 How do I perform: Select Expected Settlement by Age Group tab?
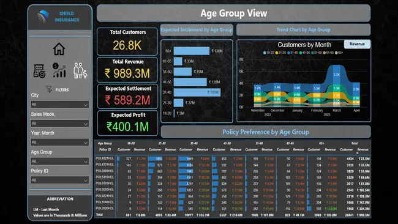[197, 29]
